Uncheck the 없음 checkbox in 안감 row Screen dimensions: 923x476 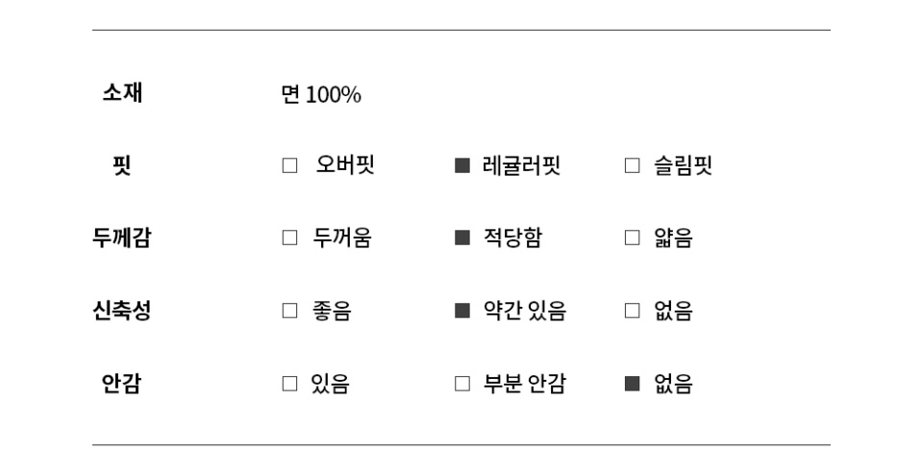(x=632, y=384)
